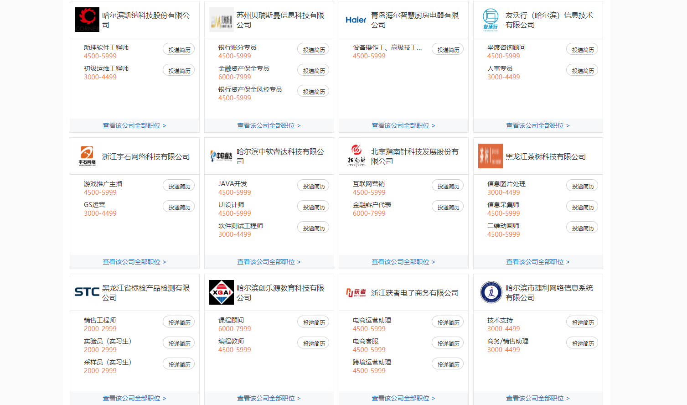View all positions at 浙江获者电子商务
This screenshot has height=405, width=687.
pyautogui.click(x=403, y=398)
